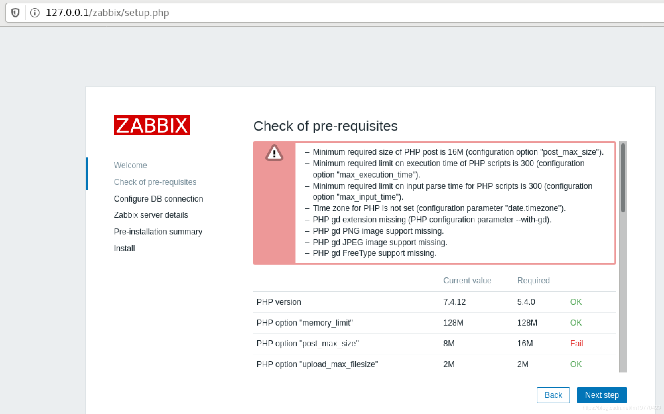Click the Back button
The width and height of the screenshot is (664, 414).
553,395
